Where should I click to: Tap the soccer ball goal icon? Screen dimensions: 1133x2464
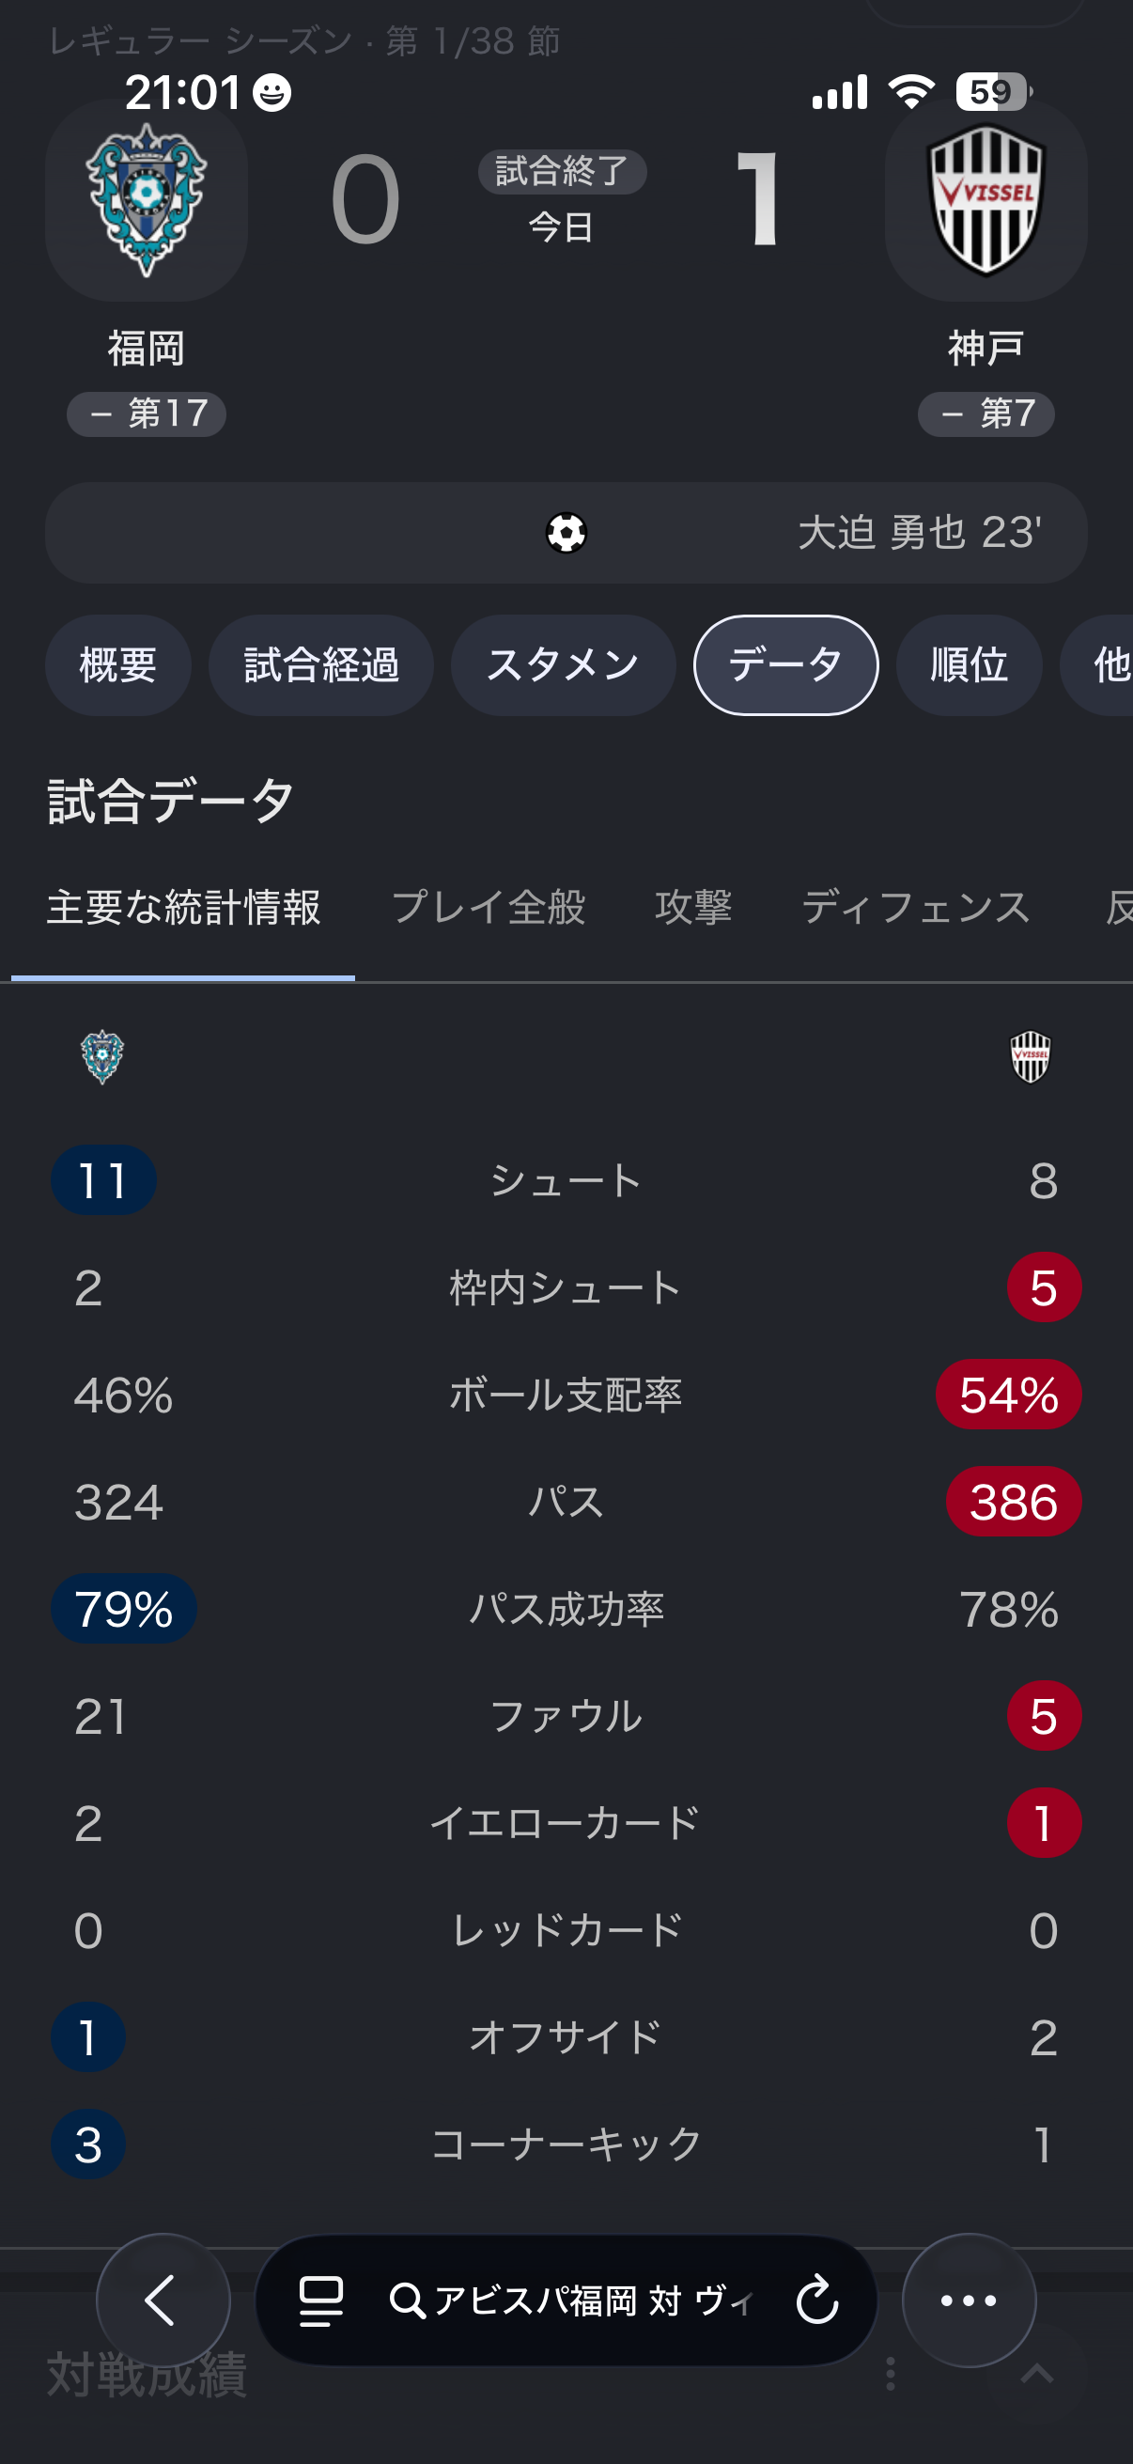click(566, 533)
